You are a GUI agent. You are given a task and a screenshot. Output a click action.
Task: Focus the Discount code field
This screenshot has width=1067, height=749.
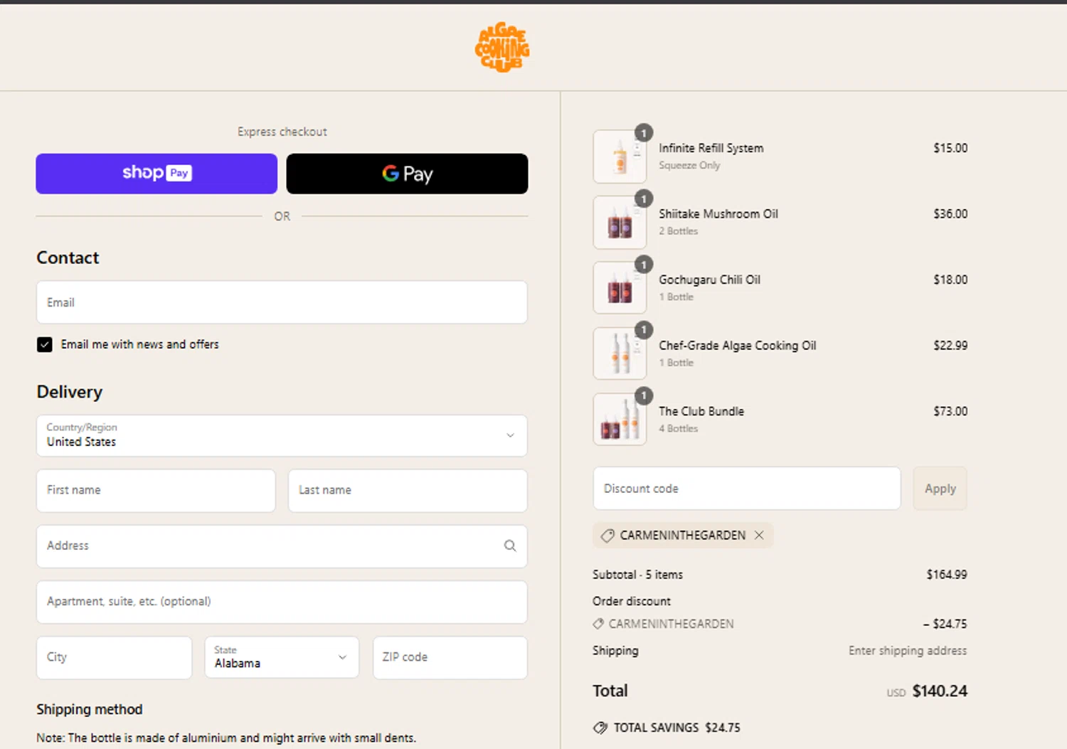pyautogui.click(x=747, y=489)
